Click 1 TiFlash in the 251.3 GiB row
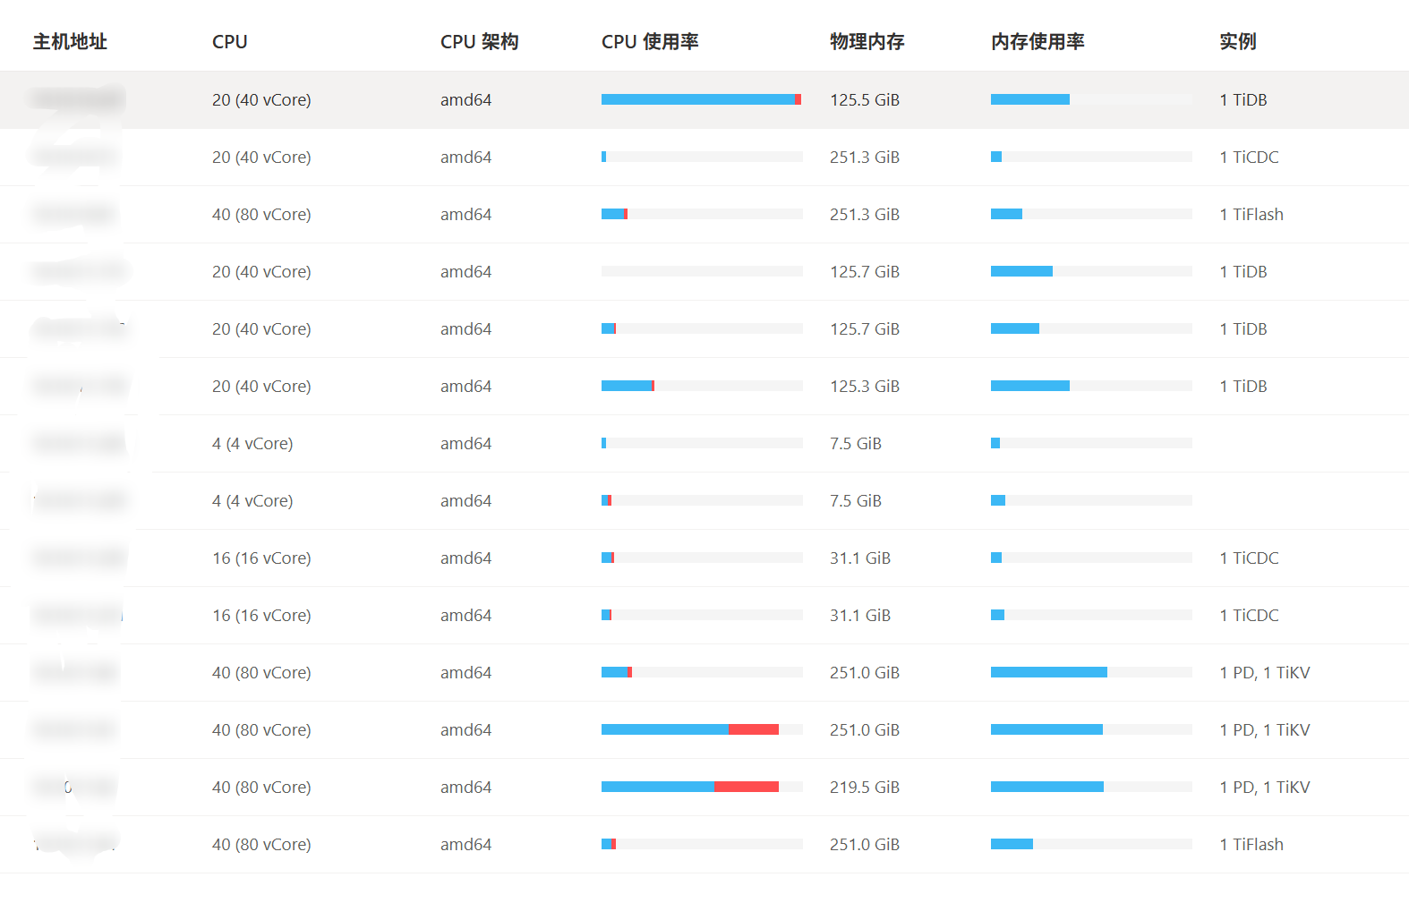The image size is (1409, 920). [1251, 215]
